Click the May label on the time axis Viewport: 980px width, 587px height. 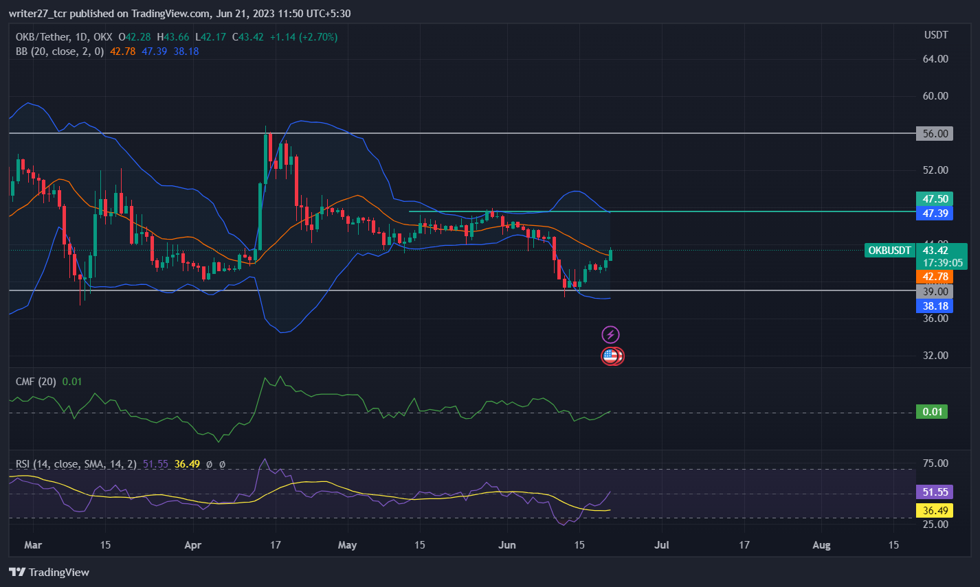[348, 545]
